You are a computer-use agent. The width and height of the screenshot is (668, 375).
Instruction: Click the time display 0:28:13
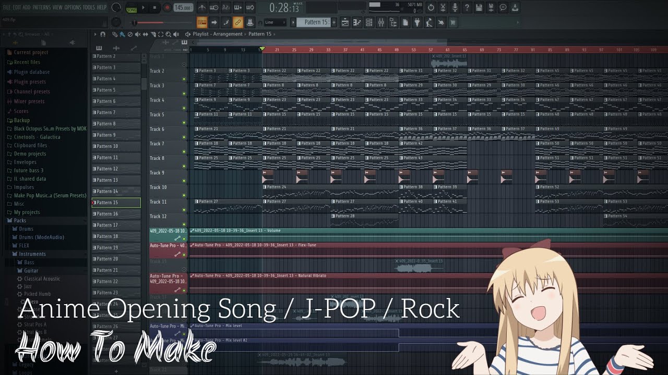[x=284, y=8]
